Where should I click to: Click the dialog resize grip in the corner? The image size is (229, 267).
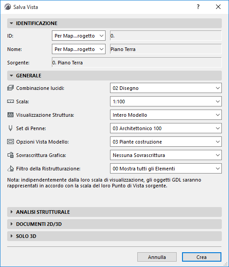(226, 264)
